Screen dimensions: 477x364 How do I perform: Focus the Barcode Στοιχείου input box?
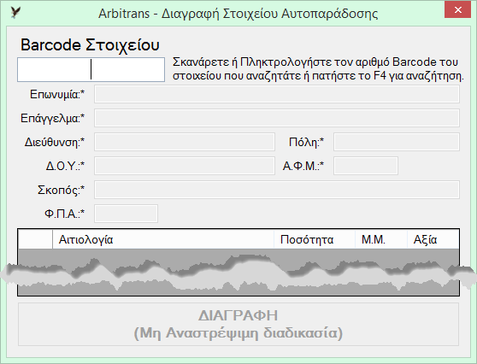91,69
